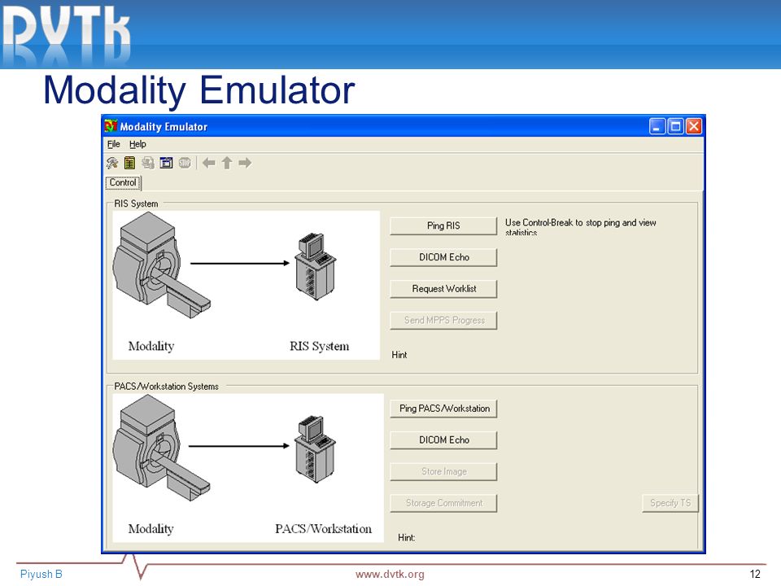Click the Modality scanner image in PACS group
The height and width of the screenshot is (586, 781).
[x=162, y=448]
